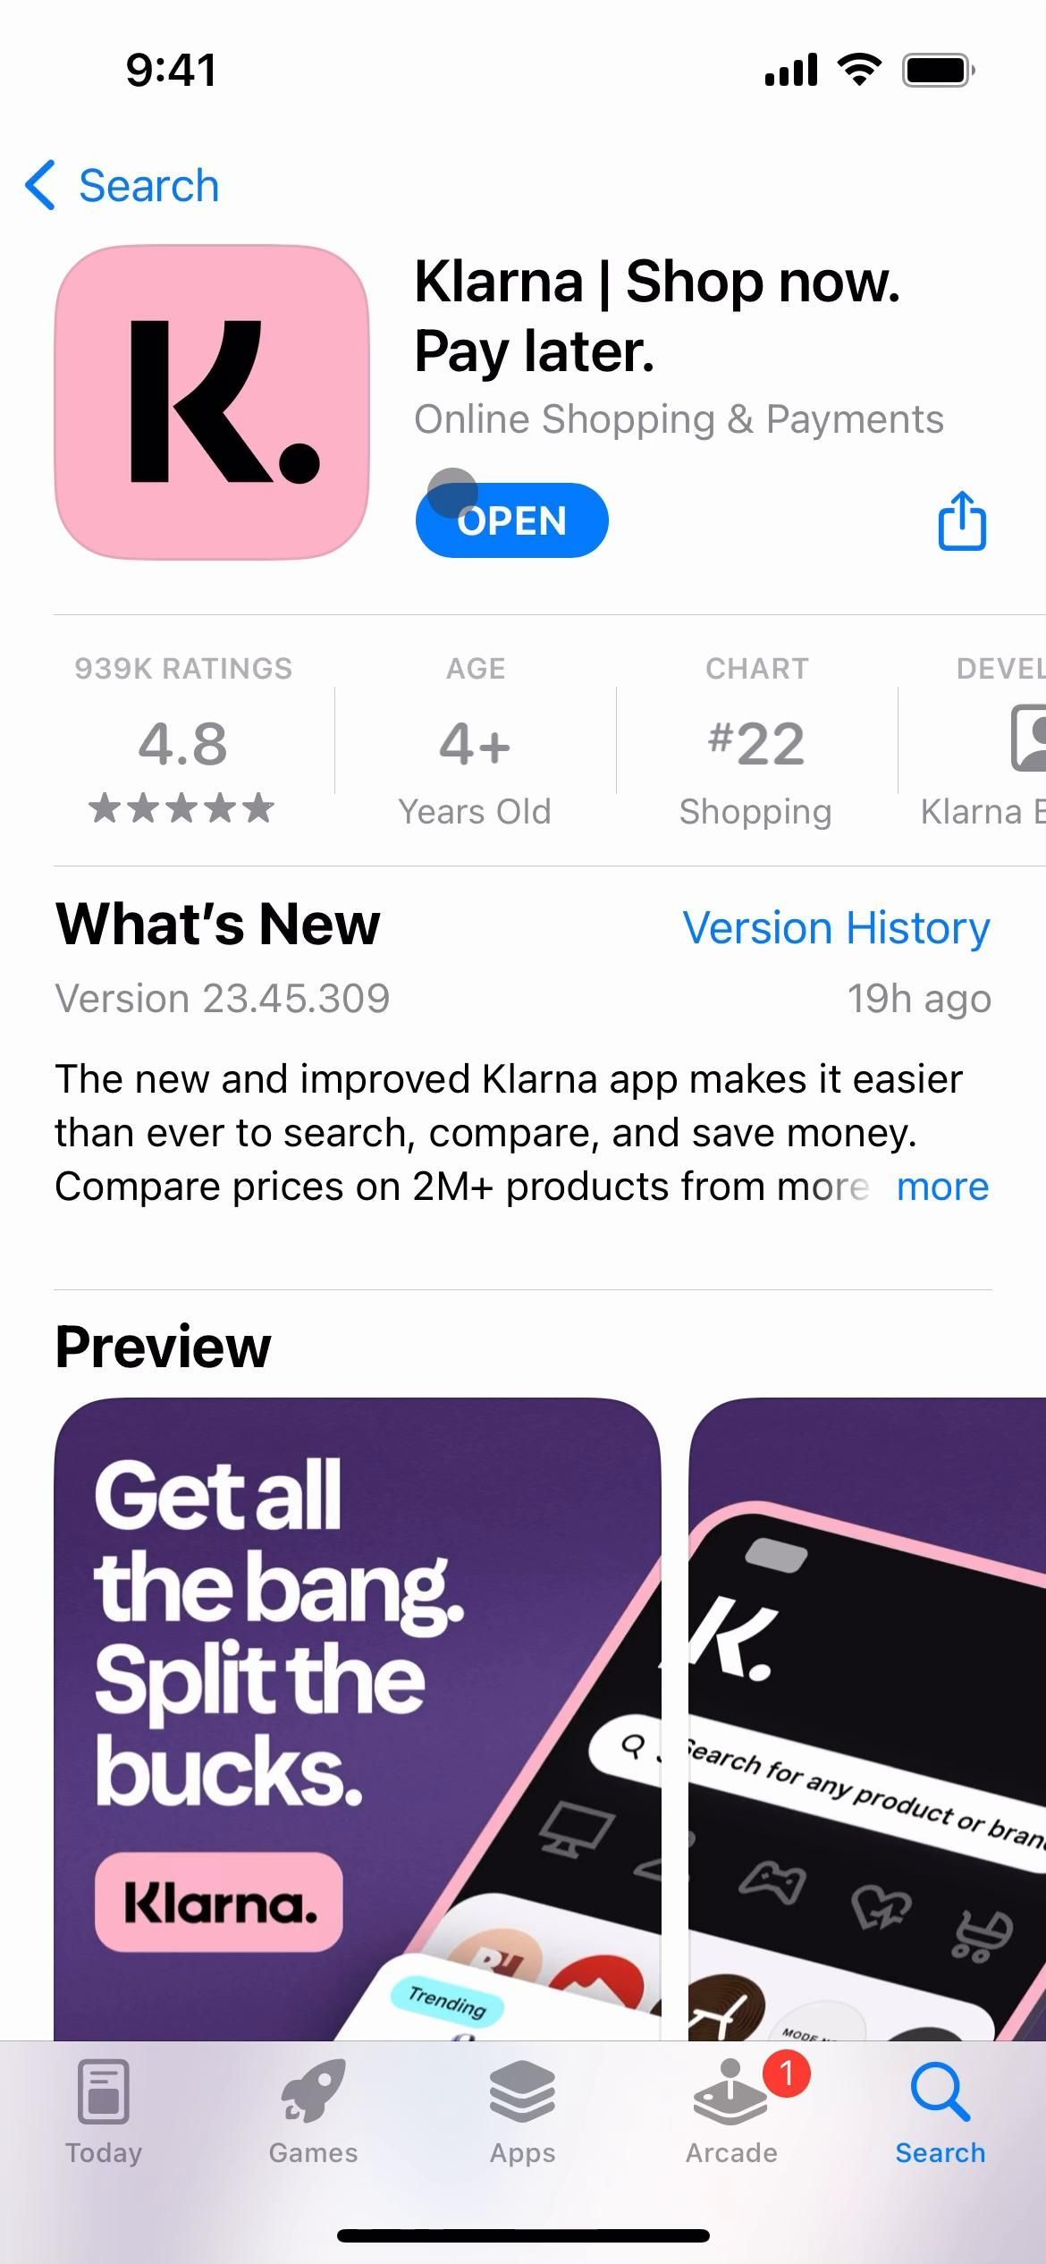Tap the developer person icon

(x=1029, y=738)
